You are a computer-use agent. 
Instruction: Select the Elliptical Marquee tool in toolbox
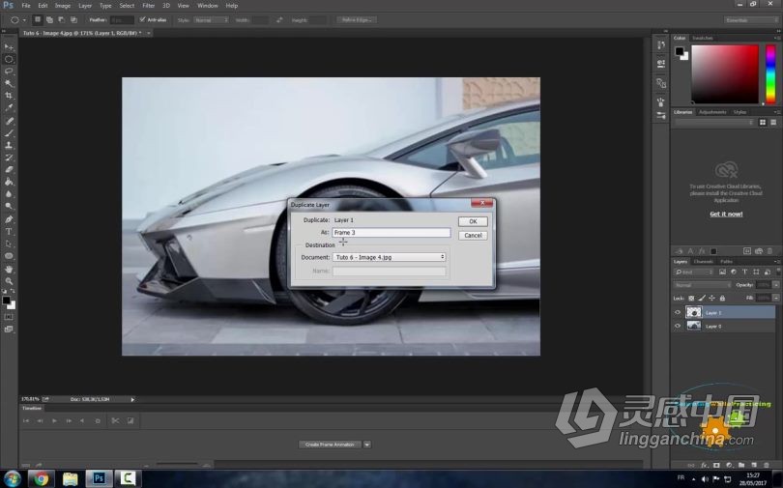[x=9, y=59]
